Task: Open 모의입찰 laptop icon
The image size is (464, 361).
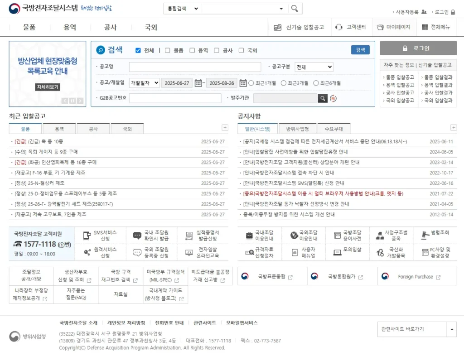Action: point(337,252)
